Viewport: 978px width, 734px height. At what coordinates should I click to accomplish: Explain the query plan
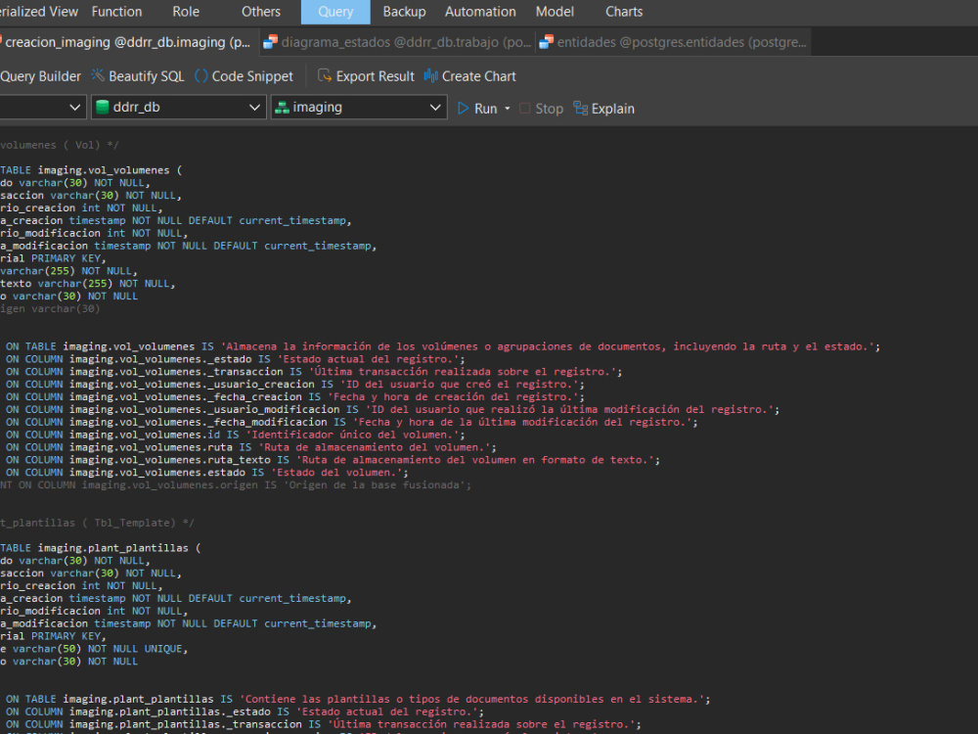point(603,109)
